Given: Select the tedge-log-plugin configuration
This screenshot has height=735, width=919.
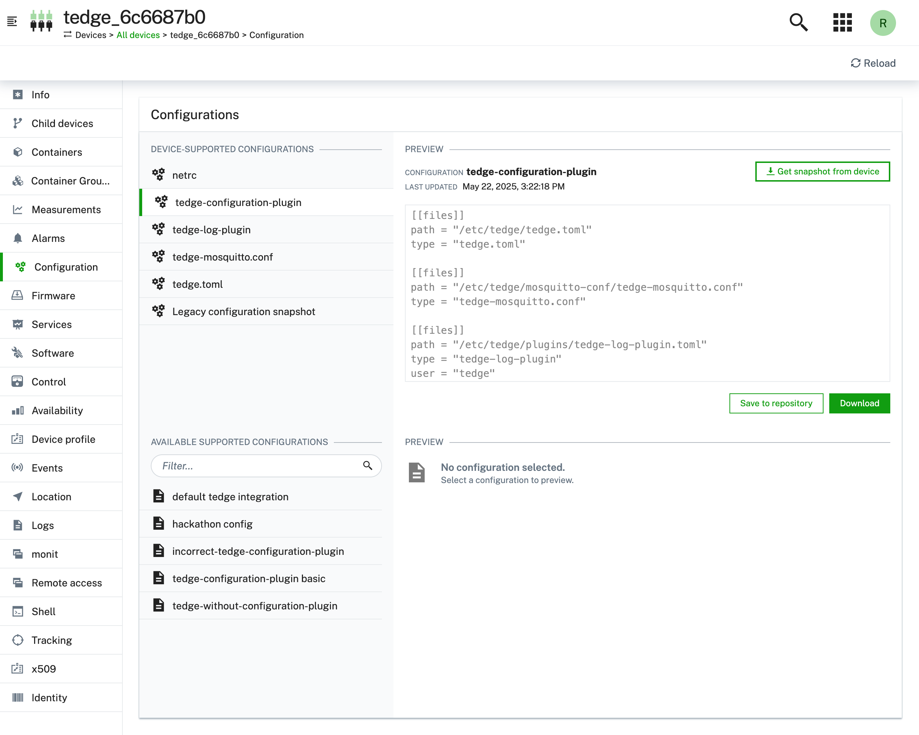Looking at the screenshot, I should [266, 230].
